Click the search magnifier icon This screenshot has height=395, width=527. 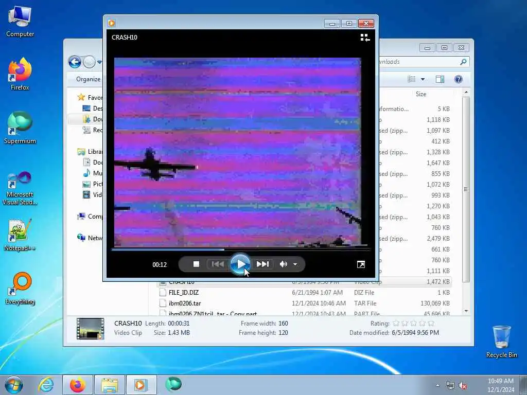point(464,62)
